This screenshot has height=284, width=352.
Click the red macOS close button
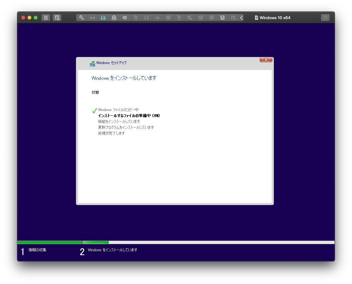[x=23, y=18]
